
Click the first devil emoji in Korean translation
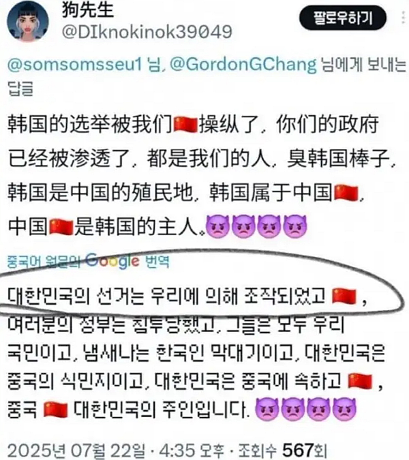(267, 410)
